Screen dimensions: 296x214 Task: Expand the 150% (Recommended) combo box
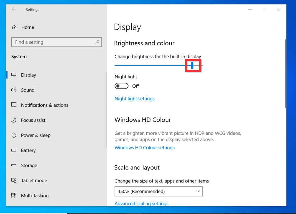(158, 191)
